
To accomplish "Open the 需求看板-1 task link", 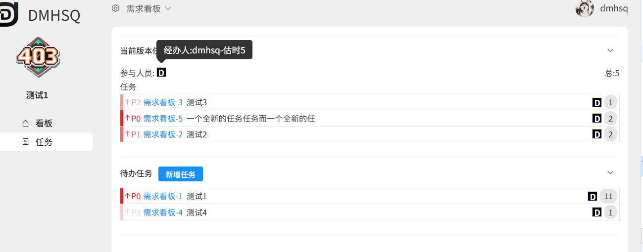I will [x=163, y=196].
